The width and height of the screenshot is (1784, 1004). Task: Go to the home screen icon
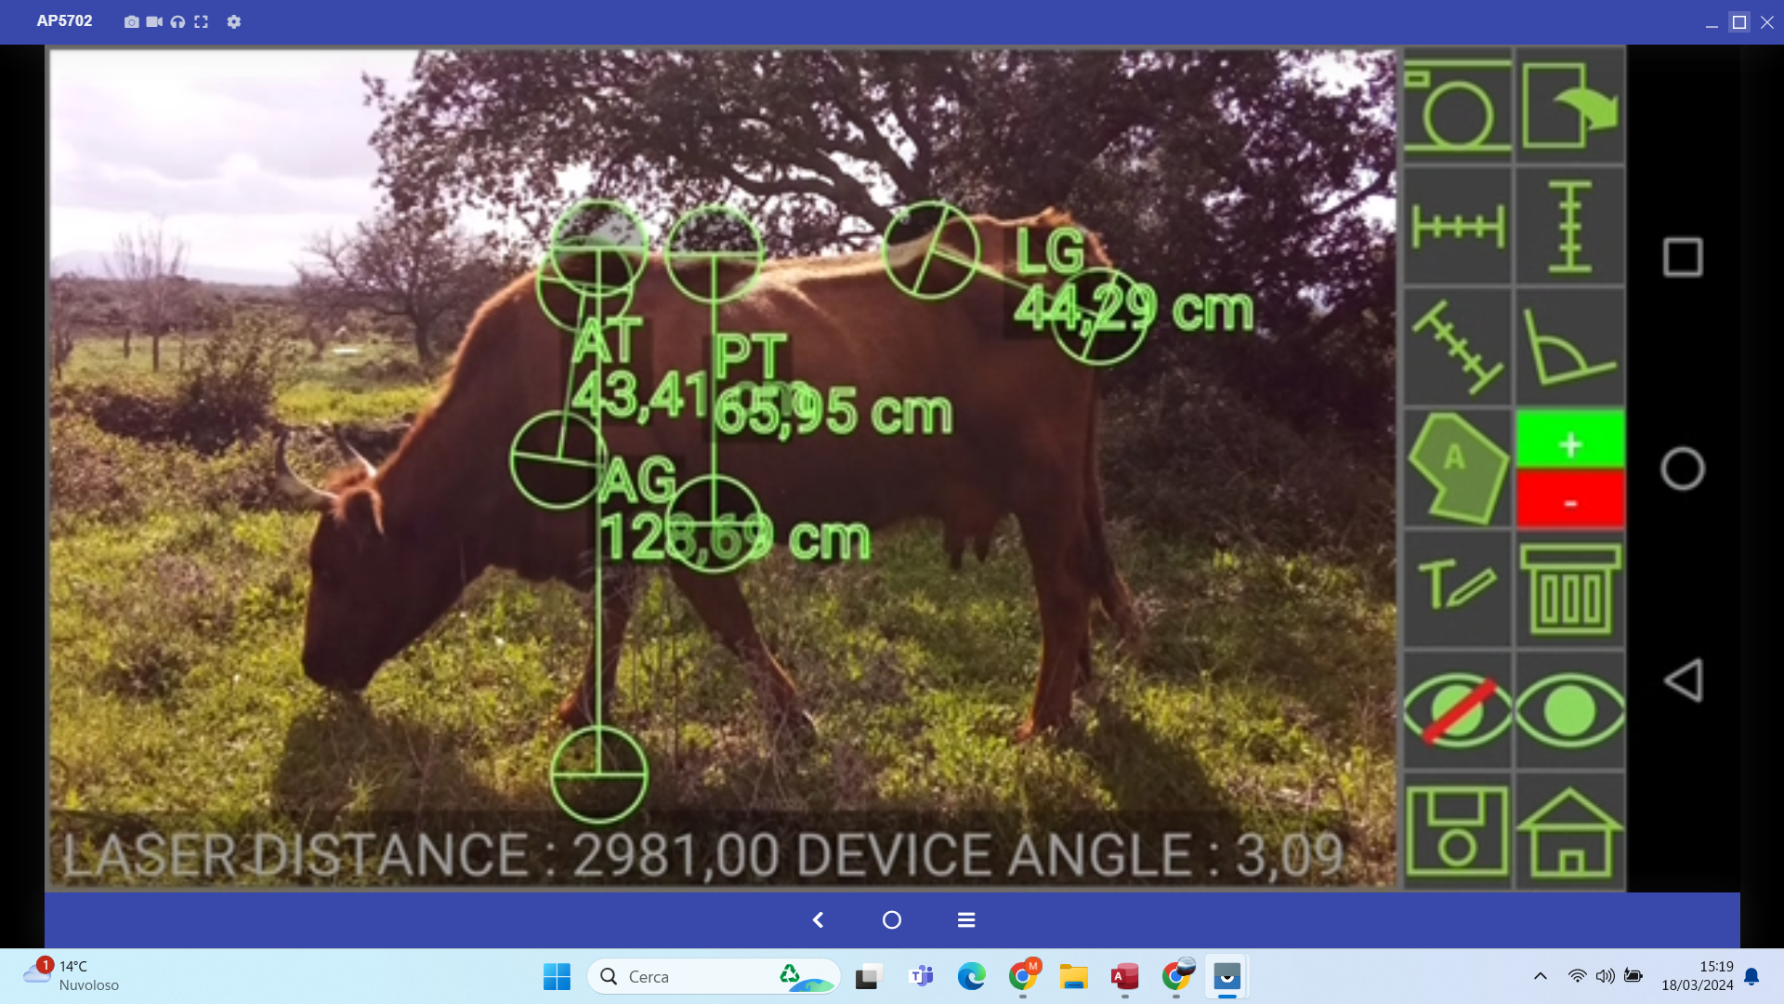click(x=1569, y=831)
